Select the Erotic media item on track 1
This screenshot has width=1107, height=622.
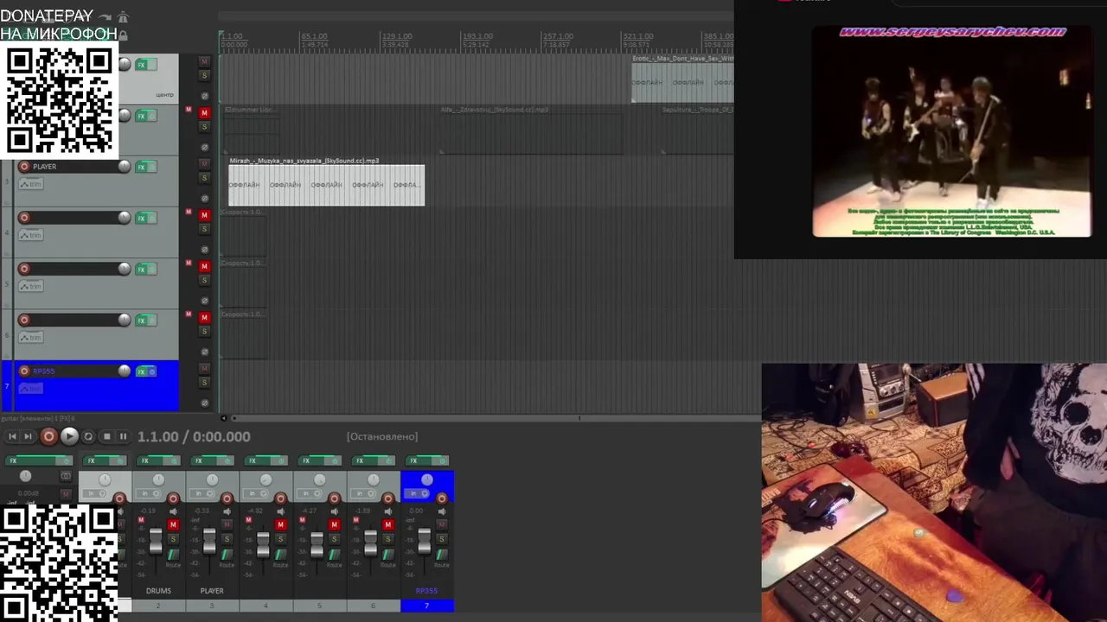point(682,83)
